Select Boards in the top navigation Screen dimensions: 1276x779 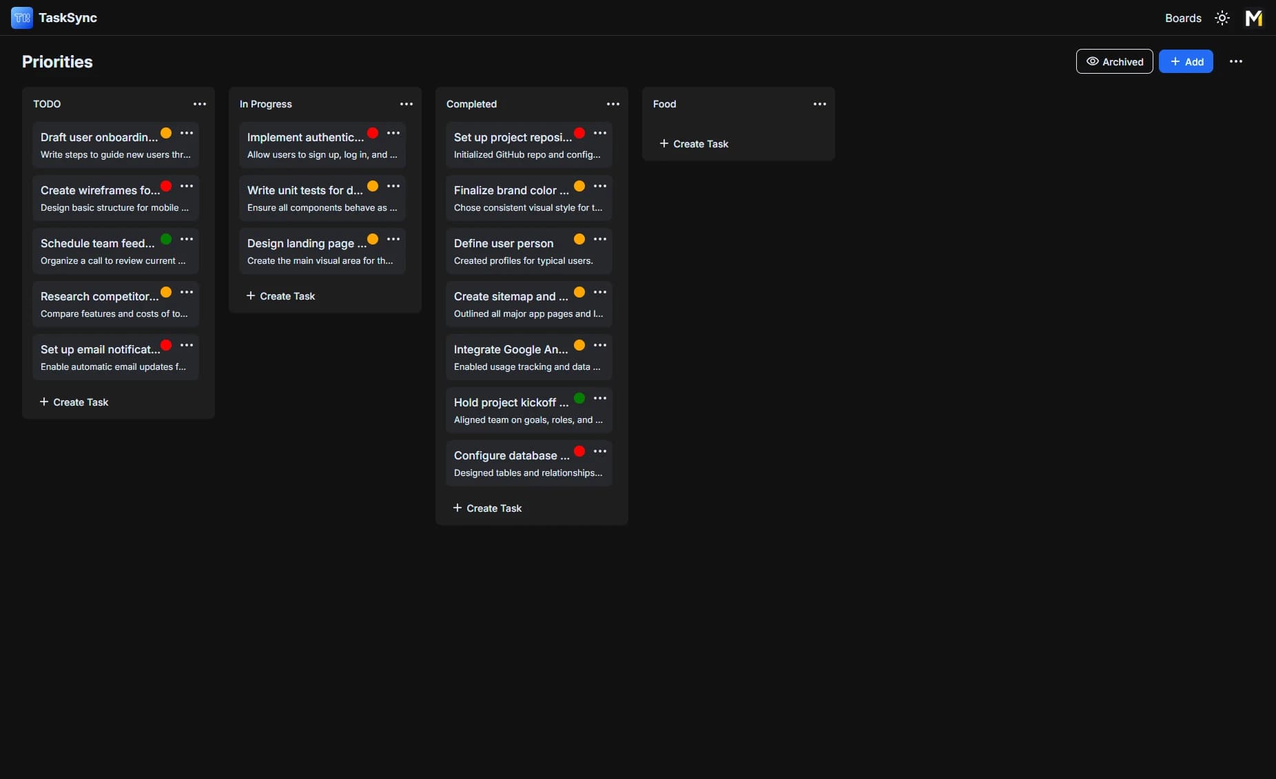pyautogui.click(x=1182, y=18)
